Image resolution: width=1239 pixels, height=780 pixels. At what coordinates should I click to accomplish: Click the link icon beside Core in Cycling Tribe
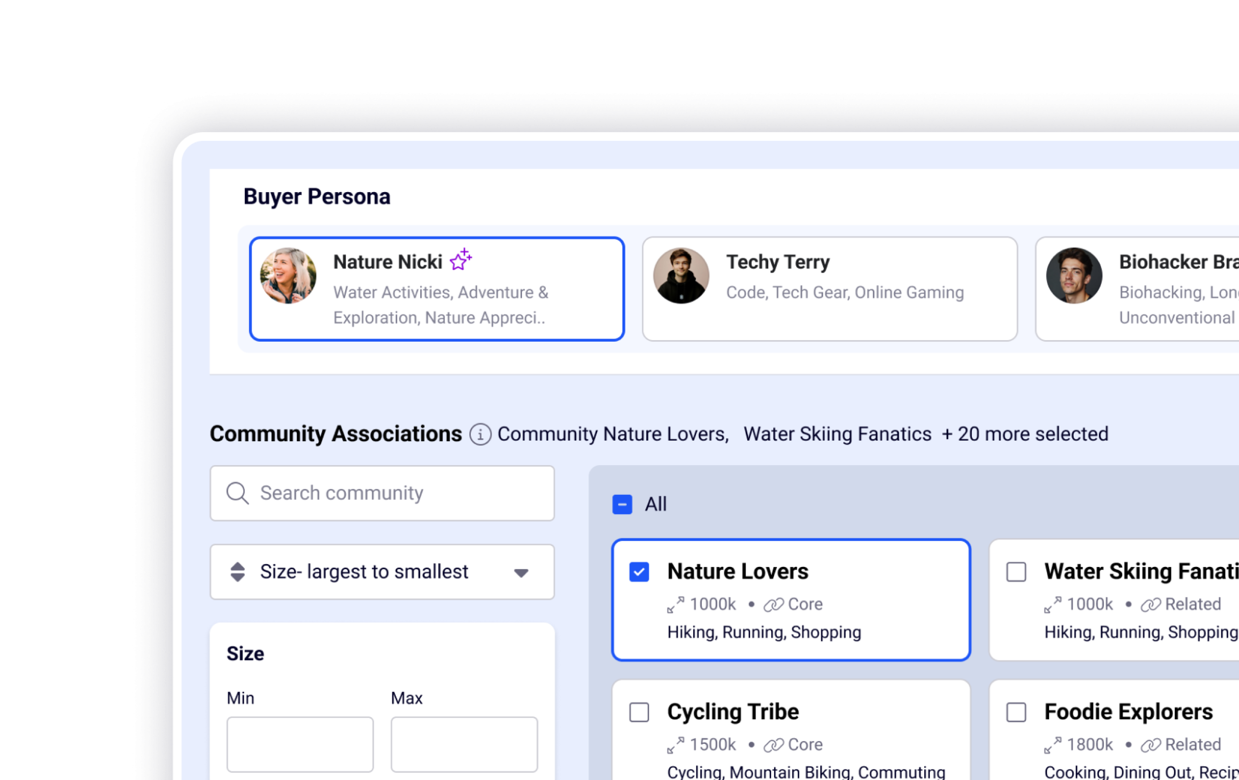(x=773, y=745)
